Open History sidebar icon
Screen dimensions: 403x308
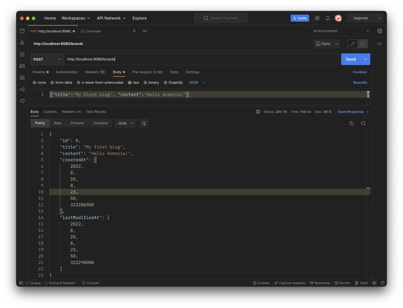point(22,101)
